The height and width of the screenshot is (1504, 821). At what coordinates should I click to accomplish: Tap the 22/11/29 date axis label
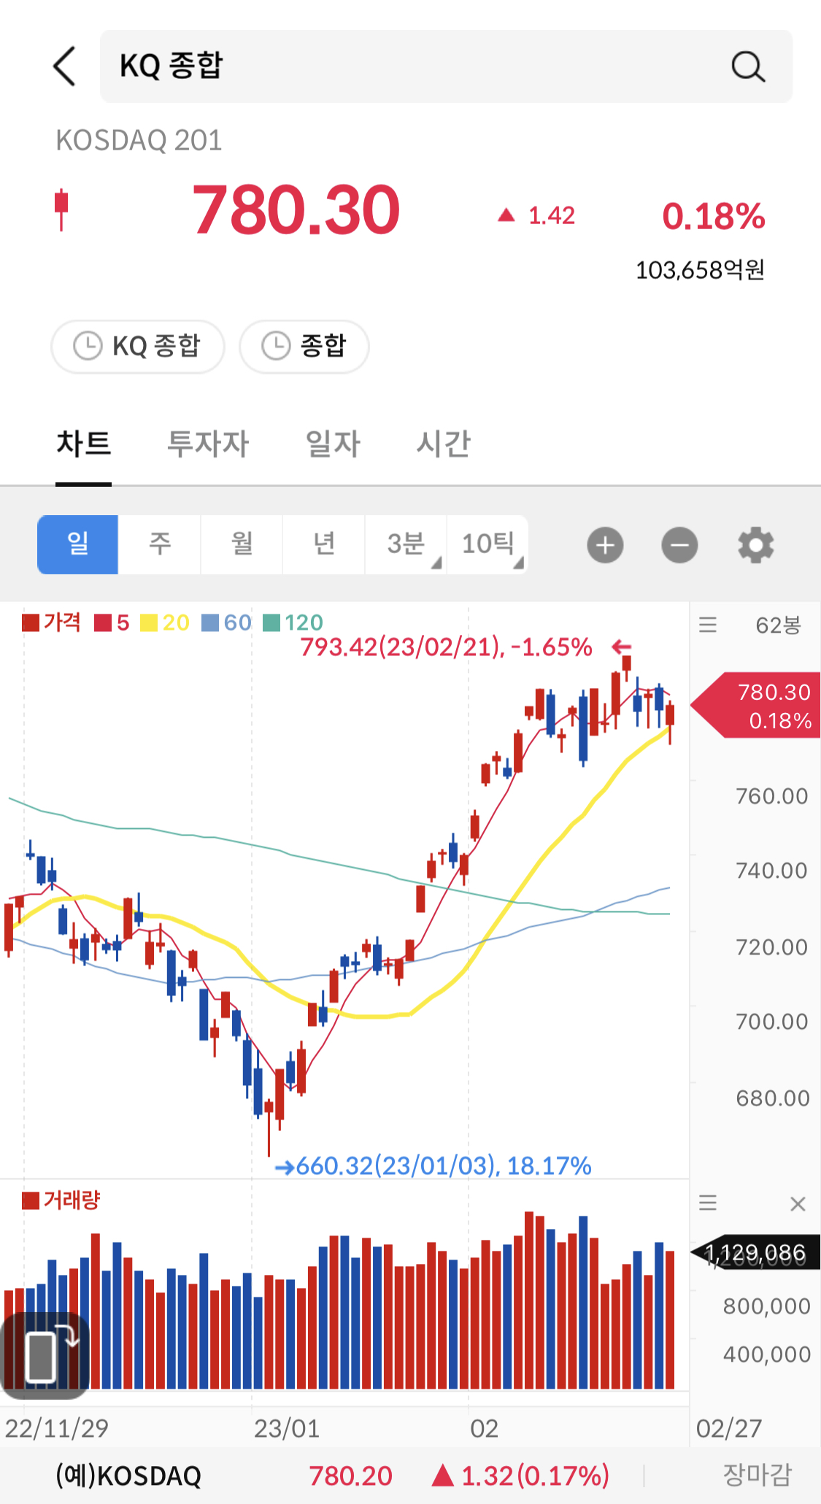click(x=57, y=1429)
